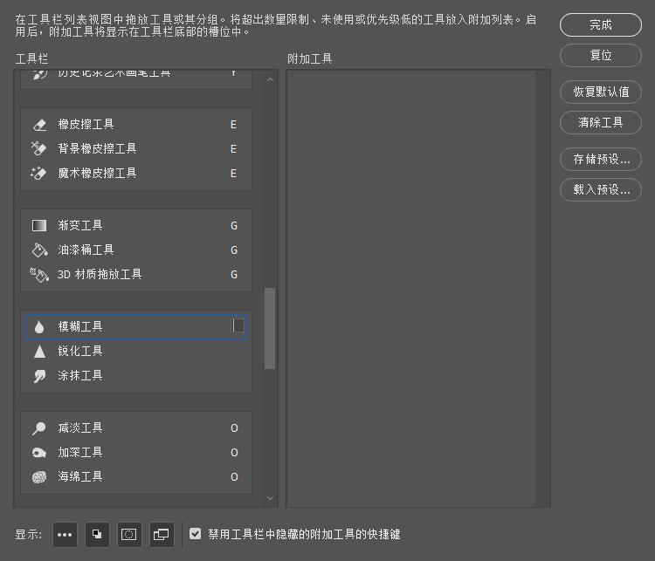Select the 背景橡皮擦工具 row text
Image resolution: width=655 pixels, height=561 pixels.
tap(97, 148)
